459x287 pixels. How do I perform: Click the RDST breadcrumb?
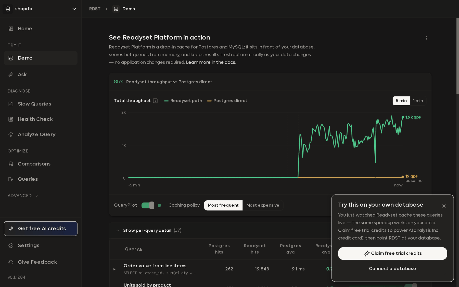(95, 9)
